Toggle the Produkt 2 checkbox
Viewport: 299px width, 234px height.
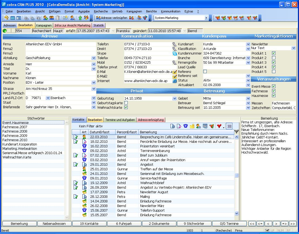(274, 58)
